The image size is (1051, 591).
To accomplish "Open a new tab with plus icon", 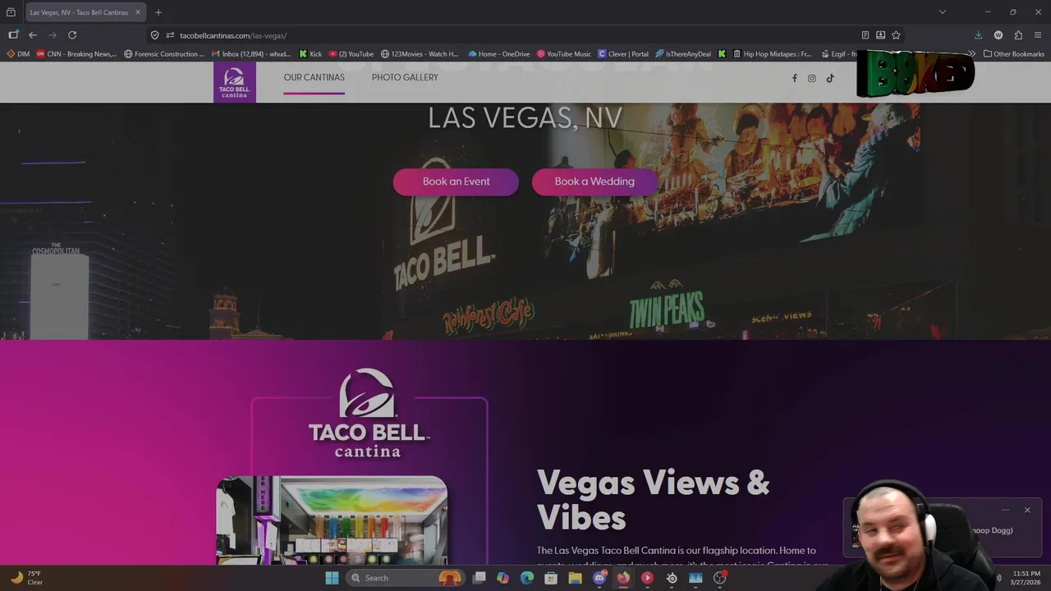I will pyautogui.click(x=158, y=12).
